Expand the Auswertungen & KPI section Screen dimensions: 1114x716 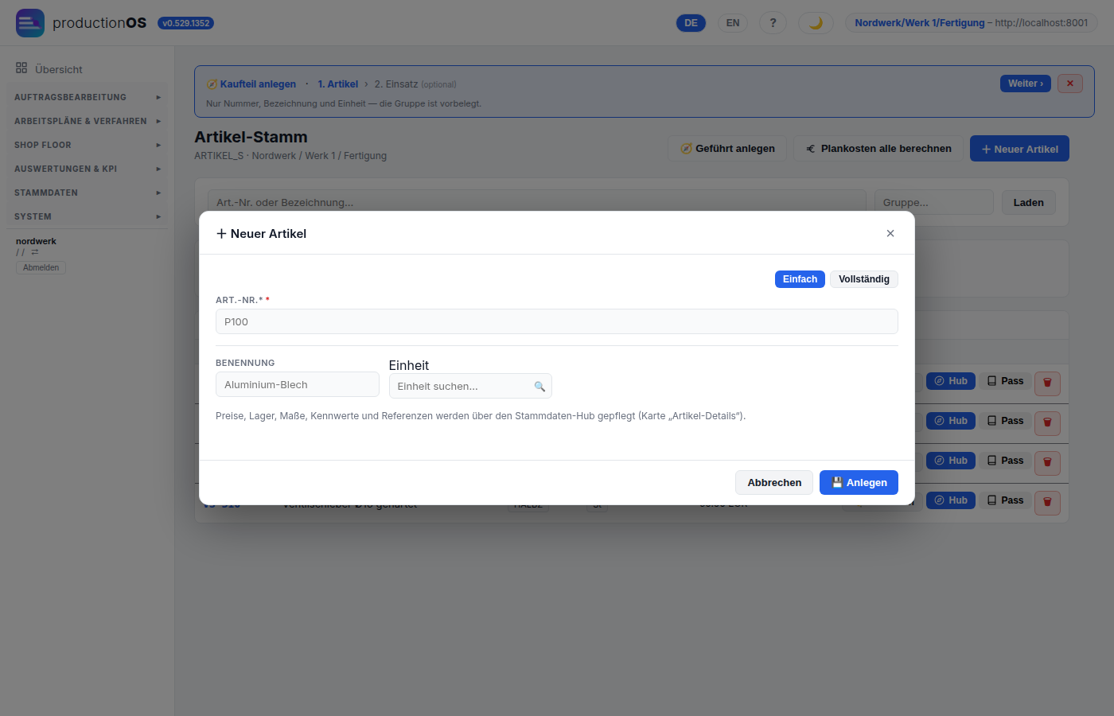88,169
